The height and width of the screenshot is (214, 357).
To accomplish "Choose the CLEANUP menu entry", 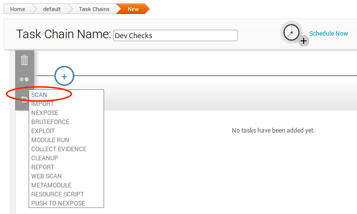I will click(x=45, y=158).
